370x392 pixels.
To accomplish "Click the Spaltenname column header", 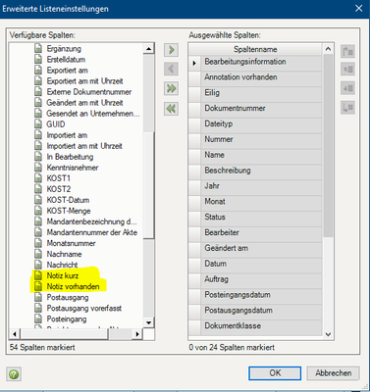I will [x=255, y=49].
